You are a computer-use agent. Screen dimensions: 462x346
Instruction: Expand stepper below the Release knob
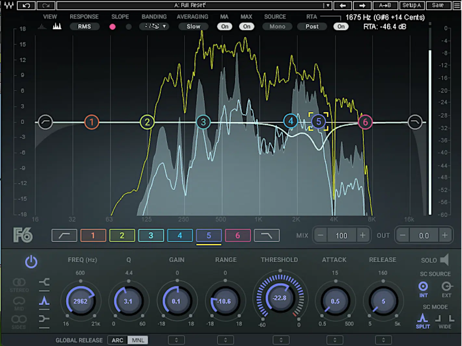tap(383, 340)
